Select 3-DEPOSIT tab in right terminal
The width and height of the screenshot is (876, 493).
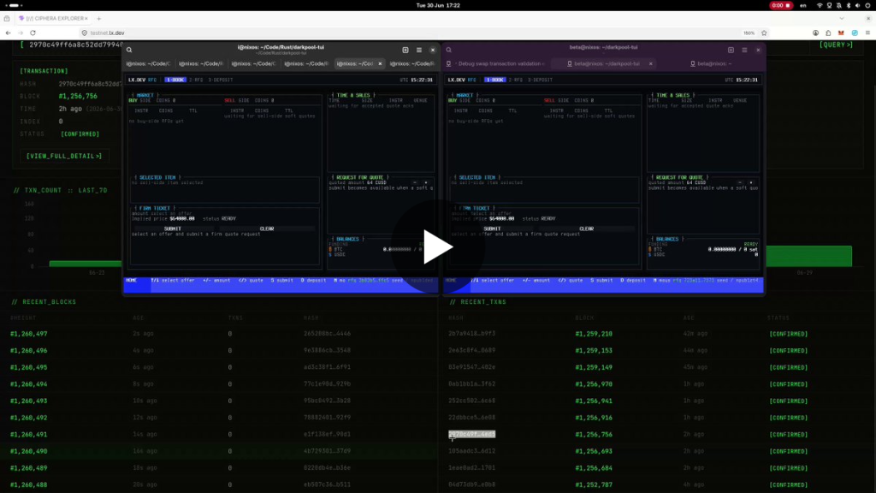[x=541, y=80]
